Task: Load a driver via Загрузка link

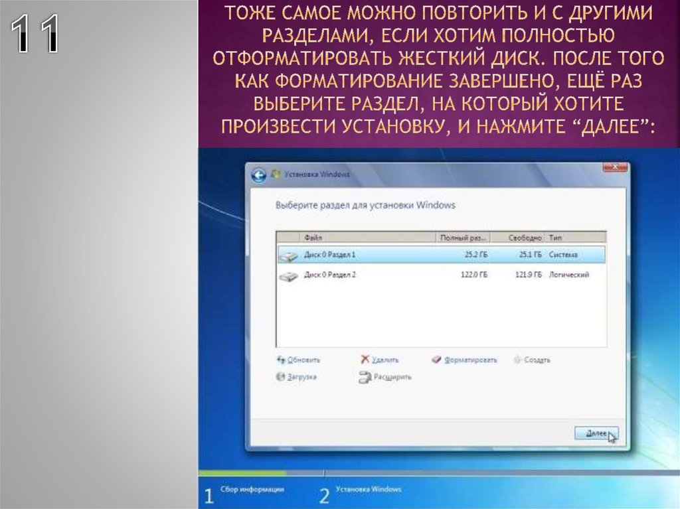Action: point(302,377)
